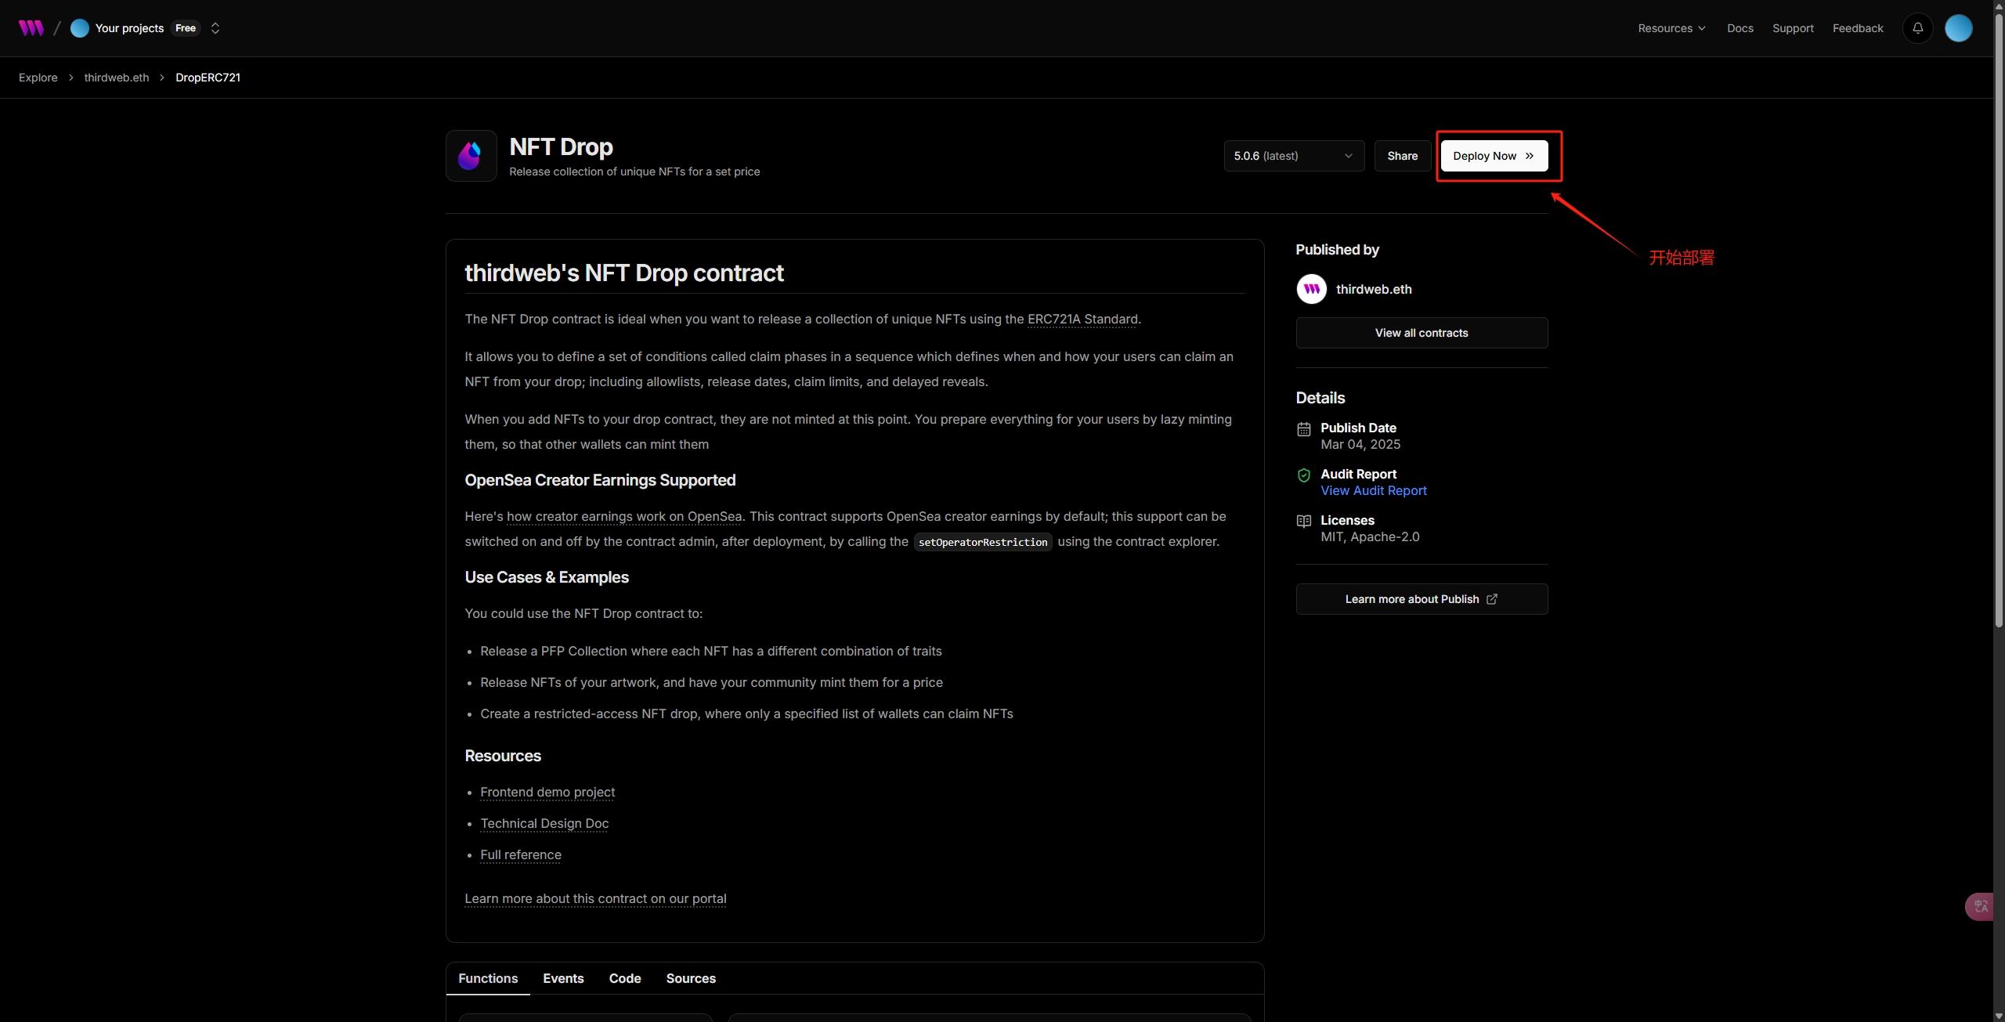Open notifications bell icon
Screen dimensions: 2005x1022
[1917, 28]
